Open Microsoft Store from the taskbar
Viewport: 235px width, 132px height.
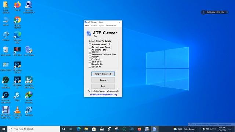point(94,129)
